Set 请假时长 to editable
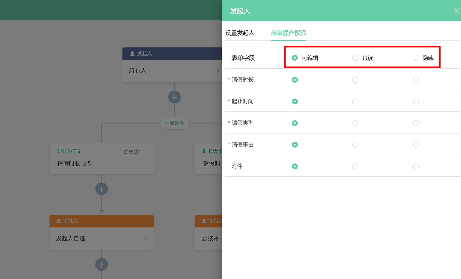 tap(295, 80)
